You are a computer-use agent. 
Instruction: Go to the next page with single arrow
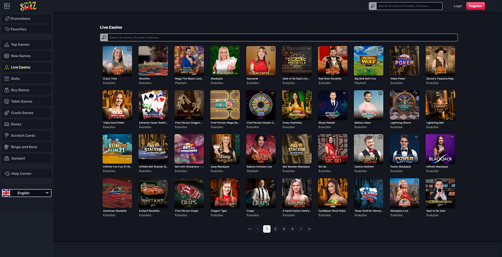click(x=301, y=229)
